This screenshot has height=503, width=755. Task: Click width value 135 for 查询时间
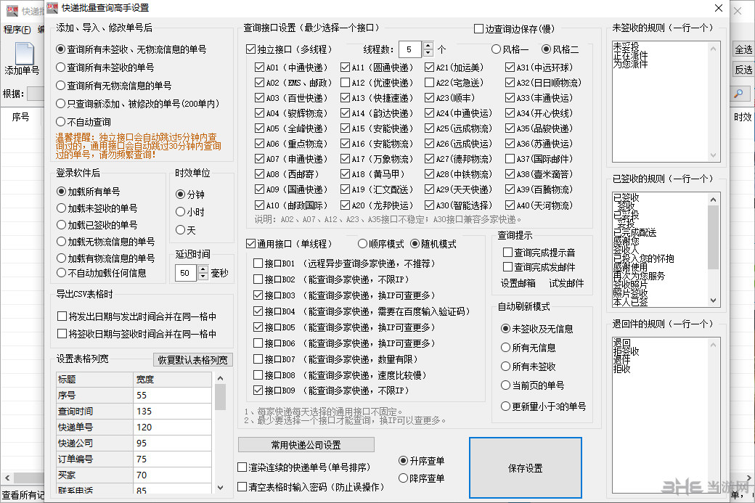tap(172, 411)
